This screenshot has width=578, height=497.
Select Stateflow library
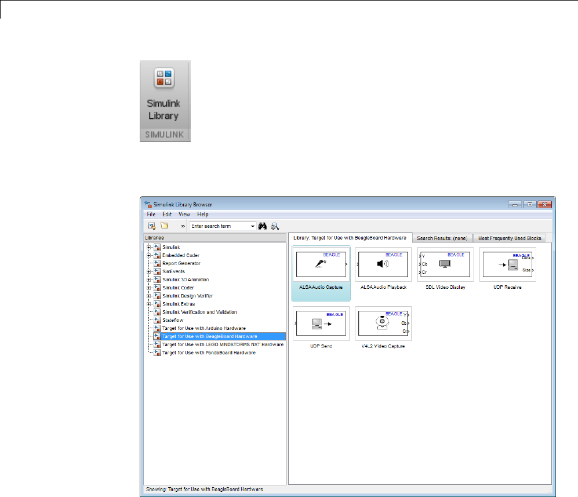[173, 320]
